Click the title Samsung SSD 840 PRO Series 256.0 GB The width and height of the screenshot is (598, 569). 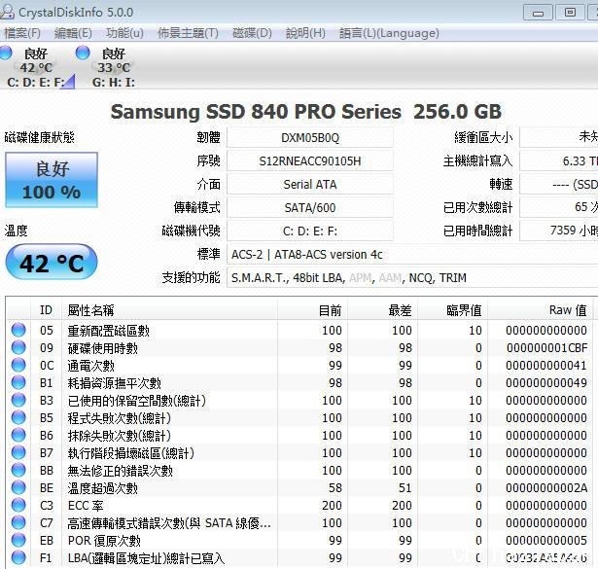click(x=306, y=112)
